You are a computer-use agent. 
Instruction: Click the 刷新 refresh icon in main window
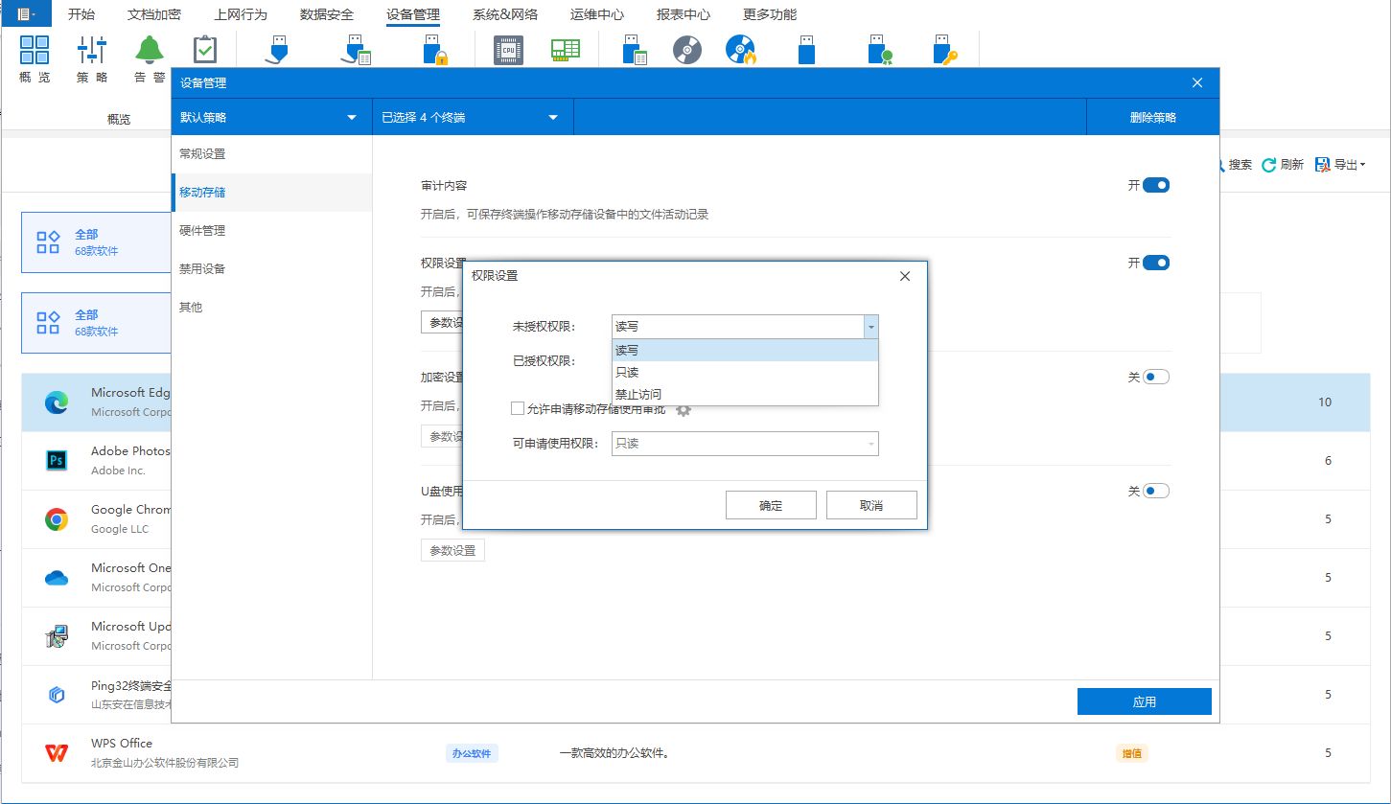point(1268,165)
